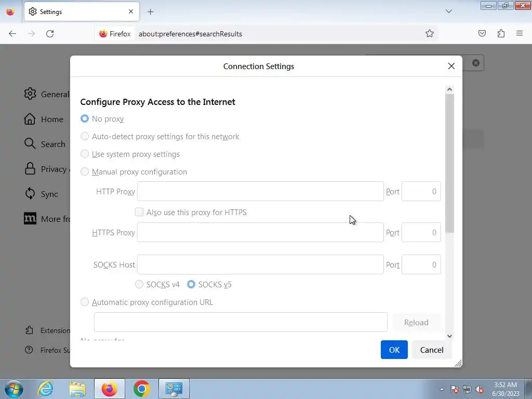Screen dimensions: 532x399
Task: Click the HTTP Proxy text field
Action: pos(260,191)
